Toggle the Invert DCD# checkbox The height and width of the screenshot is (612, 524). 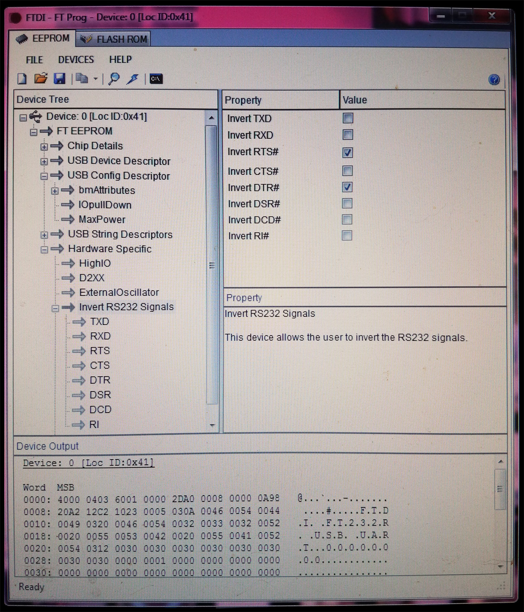[347, 219]
